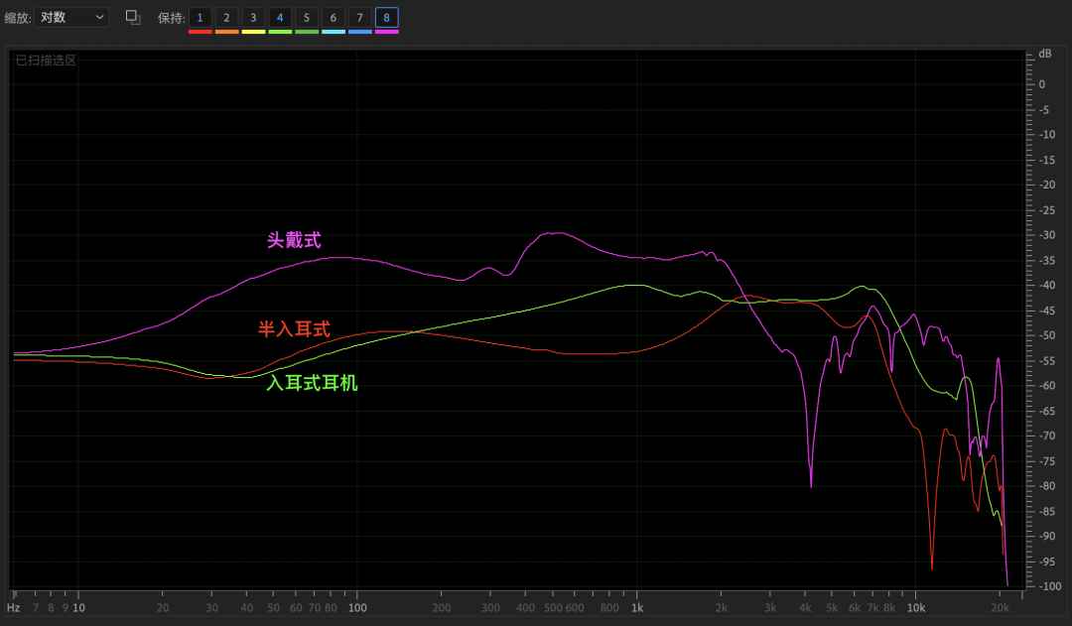The image size is (1072, 626).
Task: Click the magenta swatch under hold 8
Action: 387,32
